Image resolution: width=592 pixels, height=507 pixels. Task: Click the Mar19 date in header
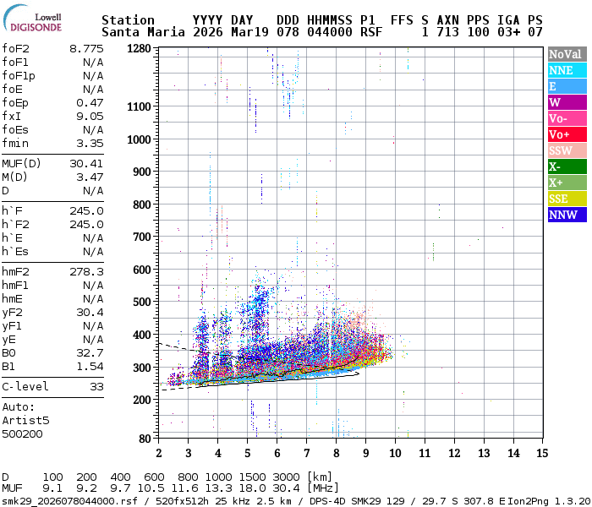[249, 32]
